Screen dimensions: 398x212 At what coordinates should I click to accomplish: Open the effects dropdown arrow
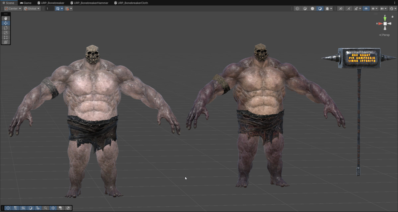[360, 9]
